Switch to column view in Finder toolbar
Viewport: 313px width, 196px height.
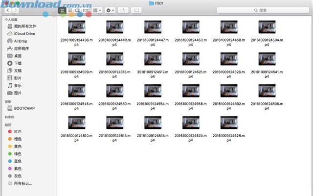coord(77,10)
